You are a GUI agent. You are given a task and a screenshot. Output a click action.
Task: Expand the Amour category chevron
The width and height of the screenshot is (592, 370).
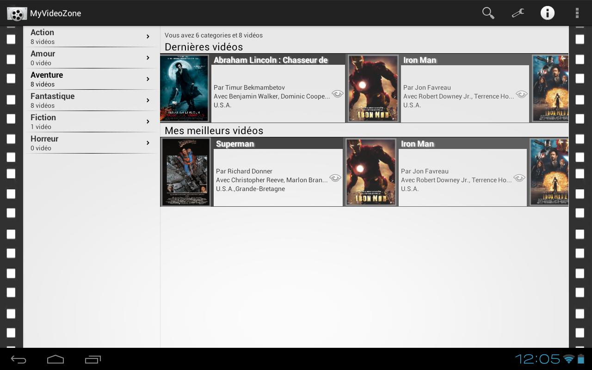pyautogui.click(x=148, y=58)
